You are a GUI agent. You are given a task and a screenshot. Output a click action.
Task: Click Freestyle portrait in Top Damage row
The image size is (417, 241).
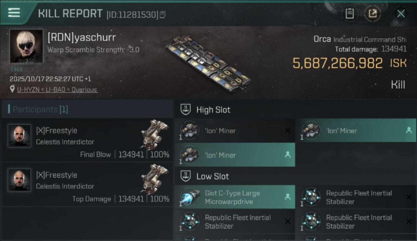click(20, 180)
